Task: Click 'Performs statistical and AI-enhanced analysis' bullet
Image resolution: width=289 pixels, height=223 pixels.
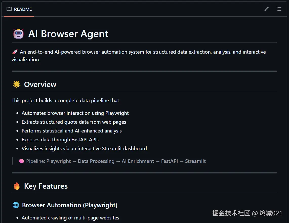Action: tap(72, 131)
